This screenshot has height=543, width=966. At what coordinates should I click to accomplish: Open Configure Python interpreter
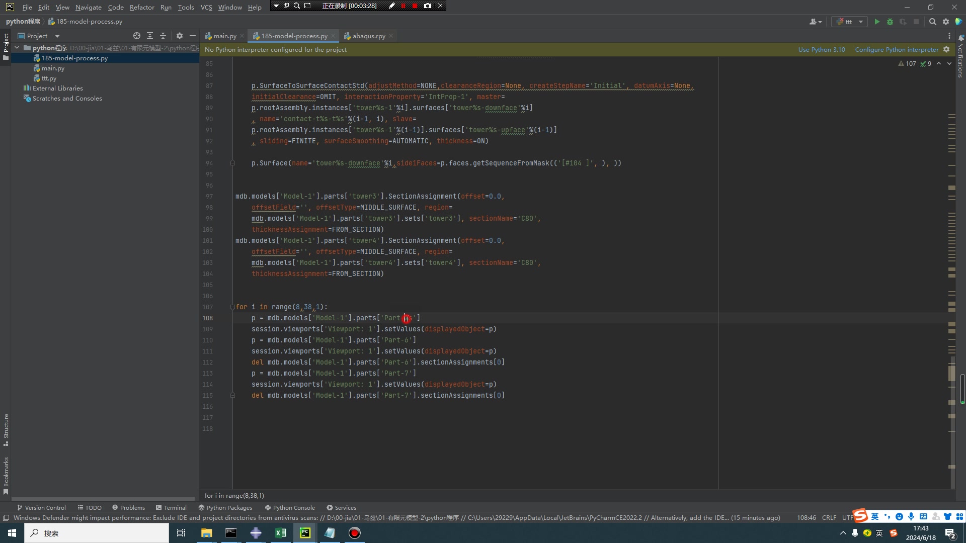tap(896, 49)
